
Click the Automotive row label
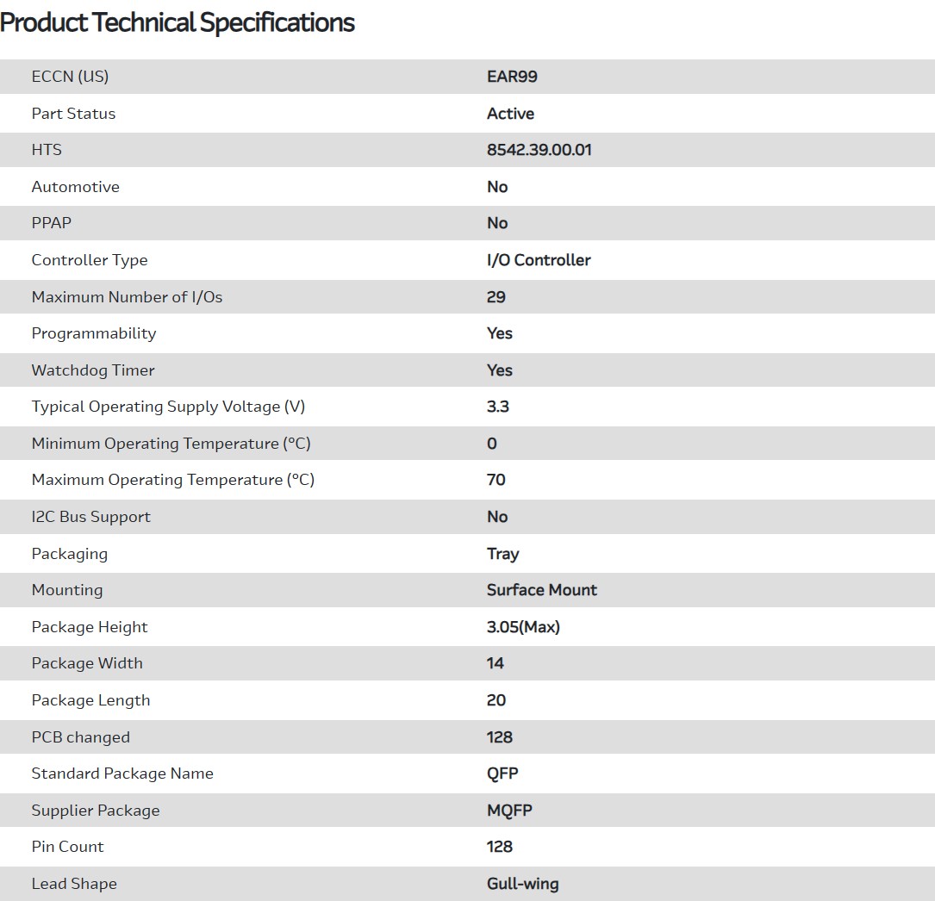(x=75, y=187)
